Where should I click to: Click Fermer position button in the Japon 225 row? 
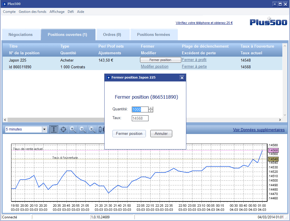(160, 60)
